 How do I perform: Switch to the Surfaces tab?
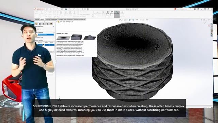pos(48,19)
